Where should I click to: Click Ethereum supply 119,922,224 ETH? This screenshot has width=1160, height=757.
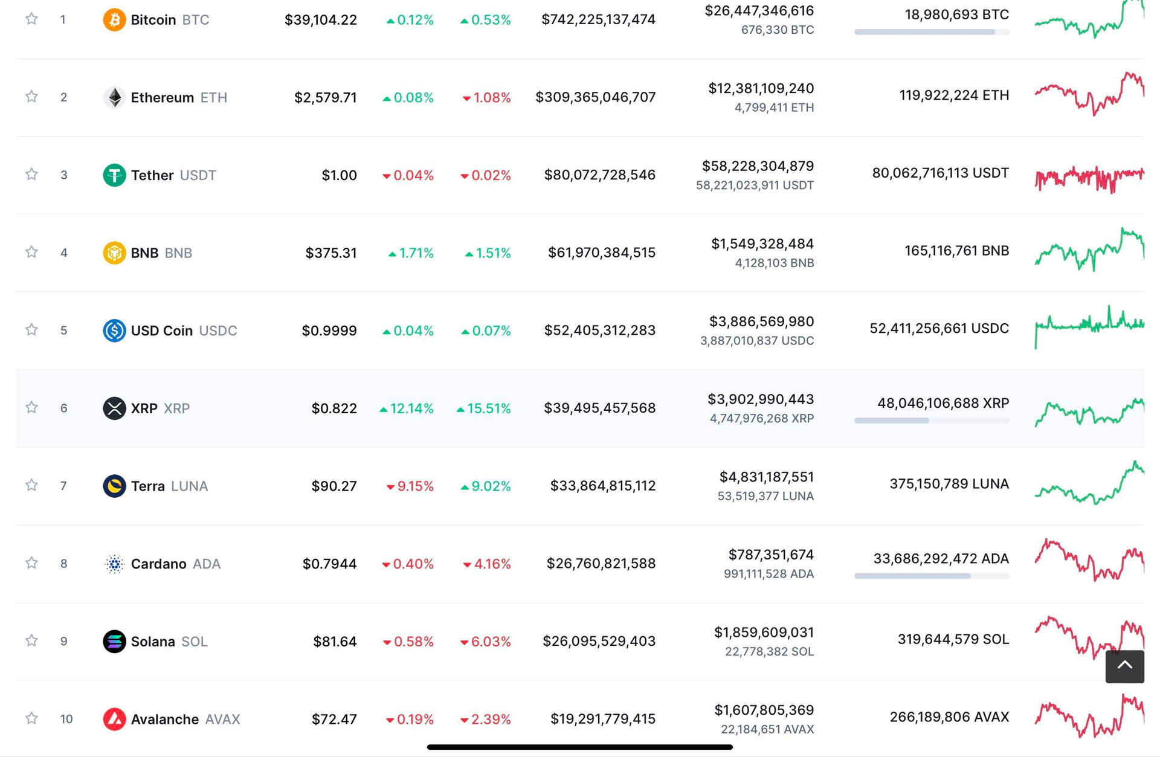tap(954, 95)
